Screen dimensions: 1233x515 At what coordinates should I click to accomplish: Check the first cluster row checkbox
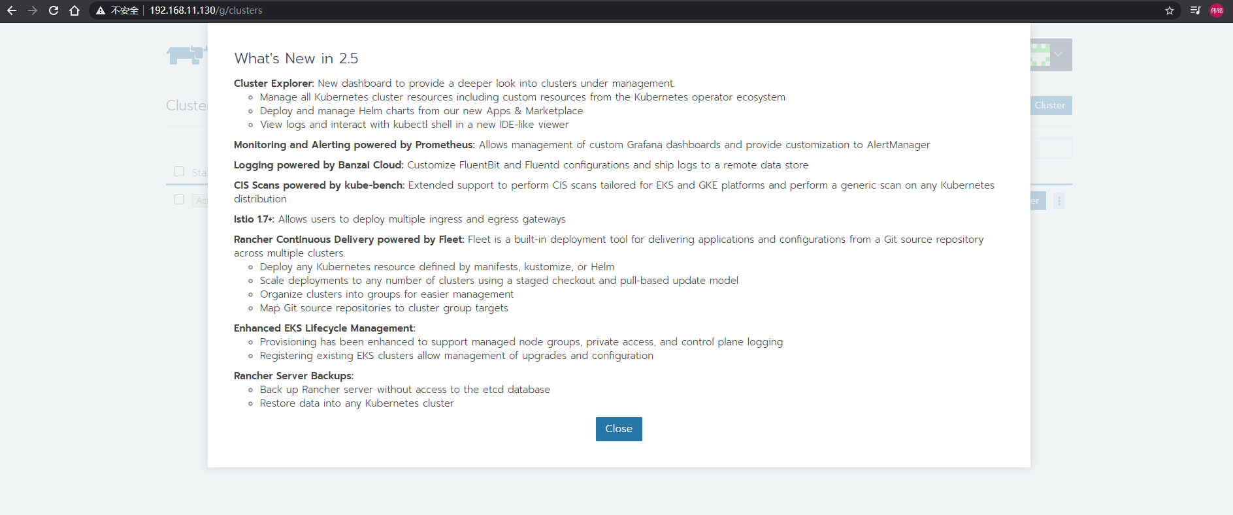click(179, 200)
